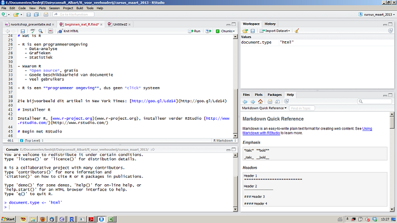Open the New File dropdown arrow

[9, 14]
